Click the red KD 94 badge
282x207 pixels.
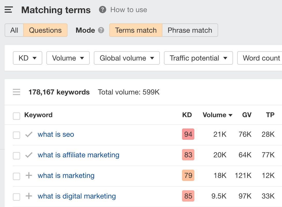point(188,134)
